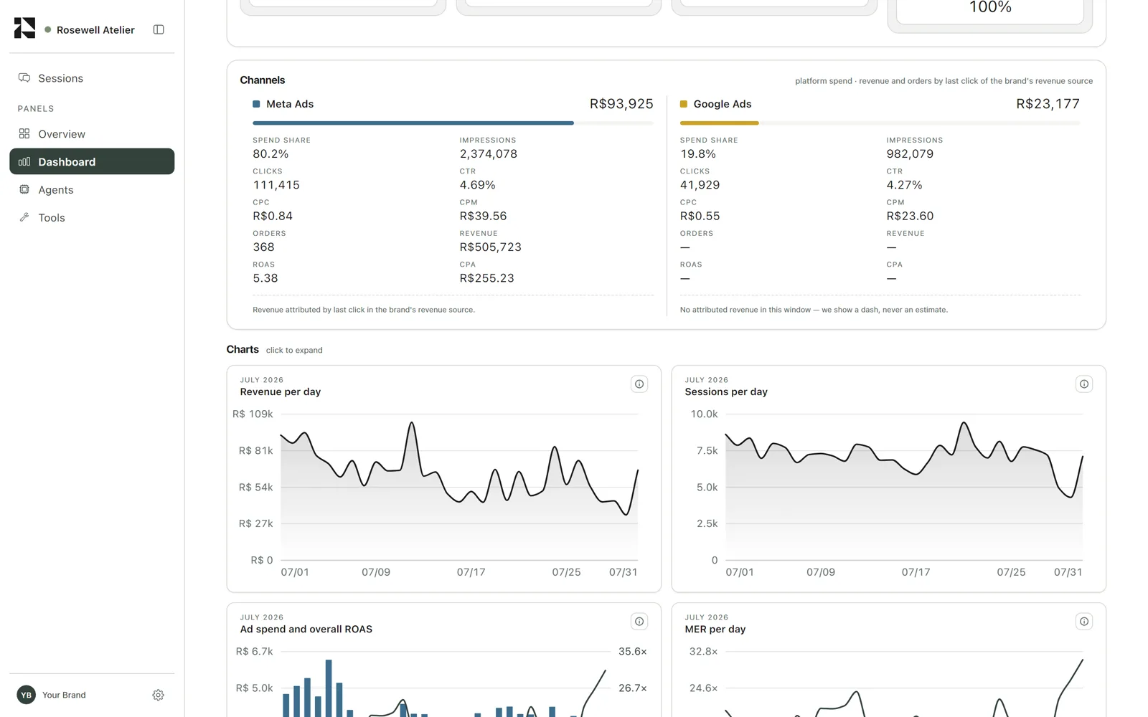Image resolution: width=1148 pixels, height=717 pixels.
Task: Click the Meta Ads spend share bar
Action: coord(453,123)
